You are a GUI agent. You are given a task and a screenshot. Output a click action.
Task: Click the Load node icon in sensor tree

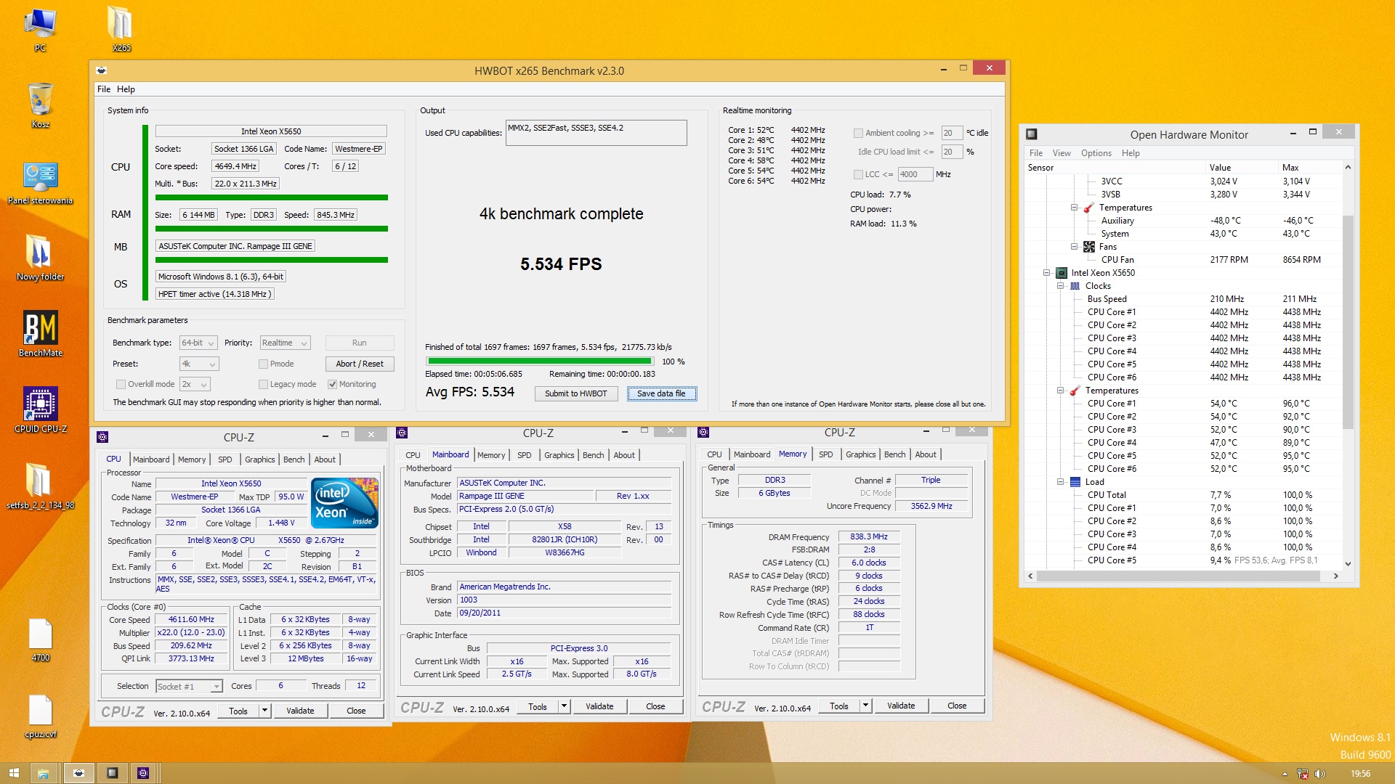coord(1075,482)
